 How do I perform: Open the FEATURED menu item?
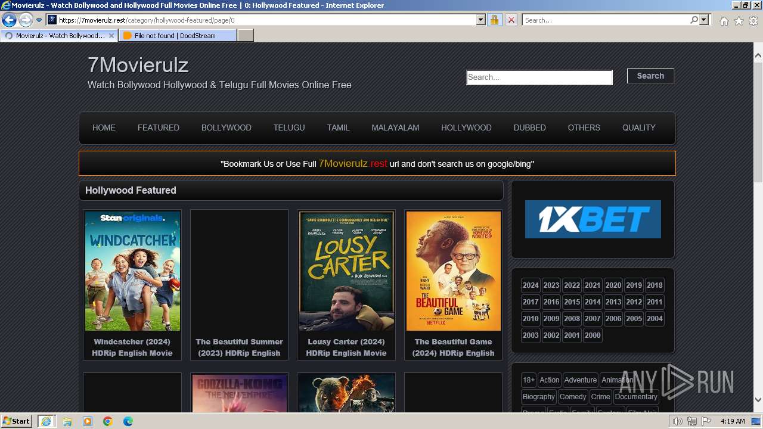[159, 128]
